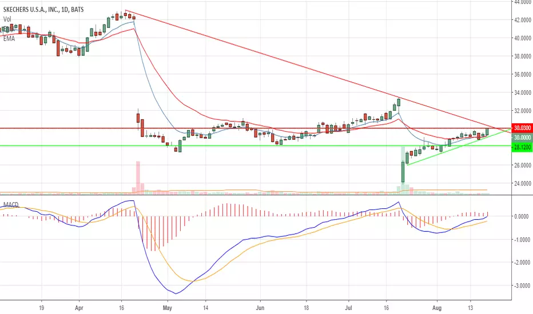Click the 19 date label
Screen dimensions: 533x314
pos(42,308)
